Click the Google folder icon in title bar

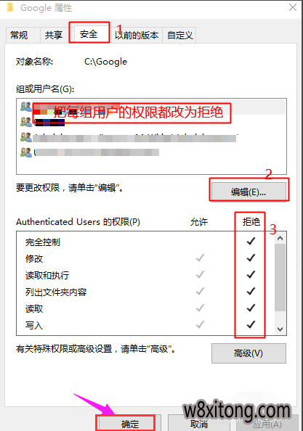(x=10, y=7)
